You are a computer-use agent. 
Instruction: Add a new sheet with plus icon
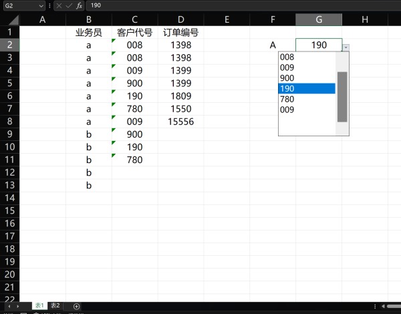[77, 306]
